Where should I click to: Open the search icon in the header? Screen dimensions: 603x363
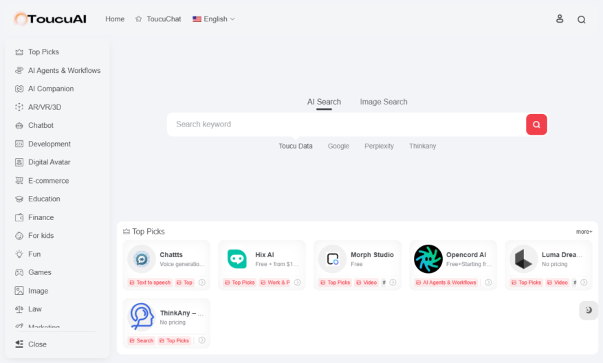(581, 19)
